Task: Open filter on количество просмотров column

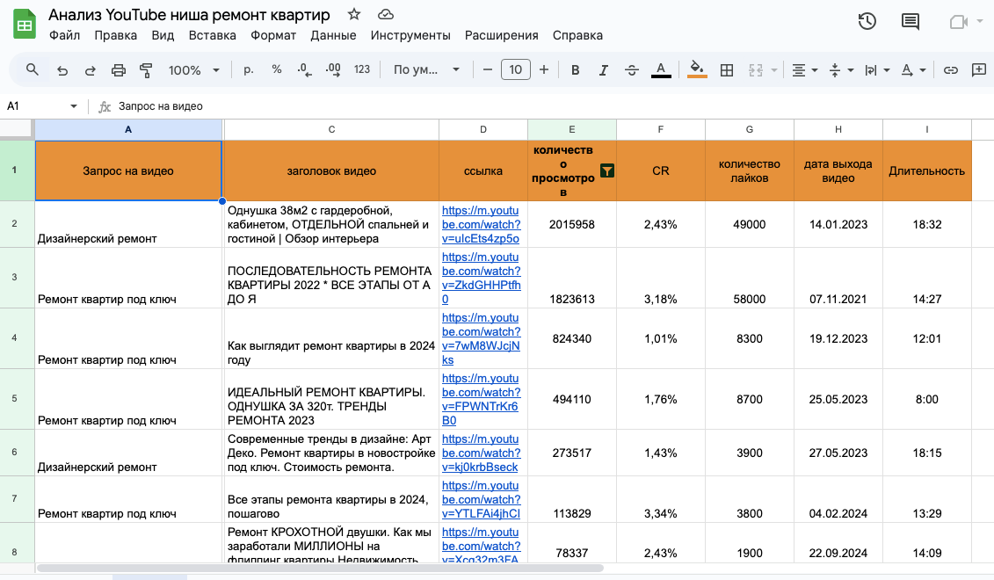Action: 606,170
